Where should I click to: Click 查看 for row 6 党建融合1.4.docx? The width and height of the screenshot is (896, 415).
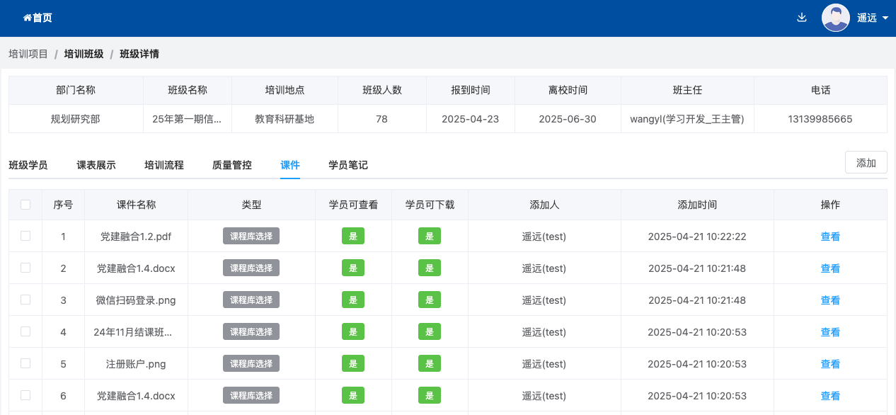(x=830, y=396)
